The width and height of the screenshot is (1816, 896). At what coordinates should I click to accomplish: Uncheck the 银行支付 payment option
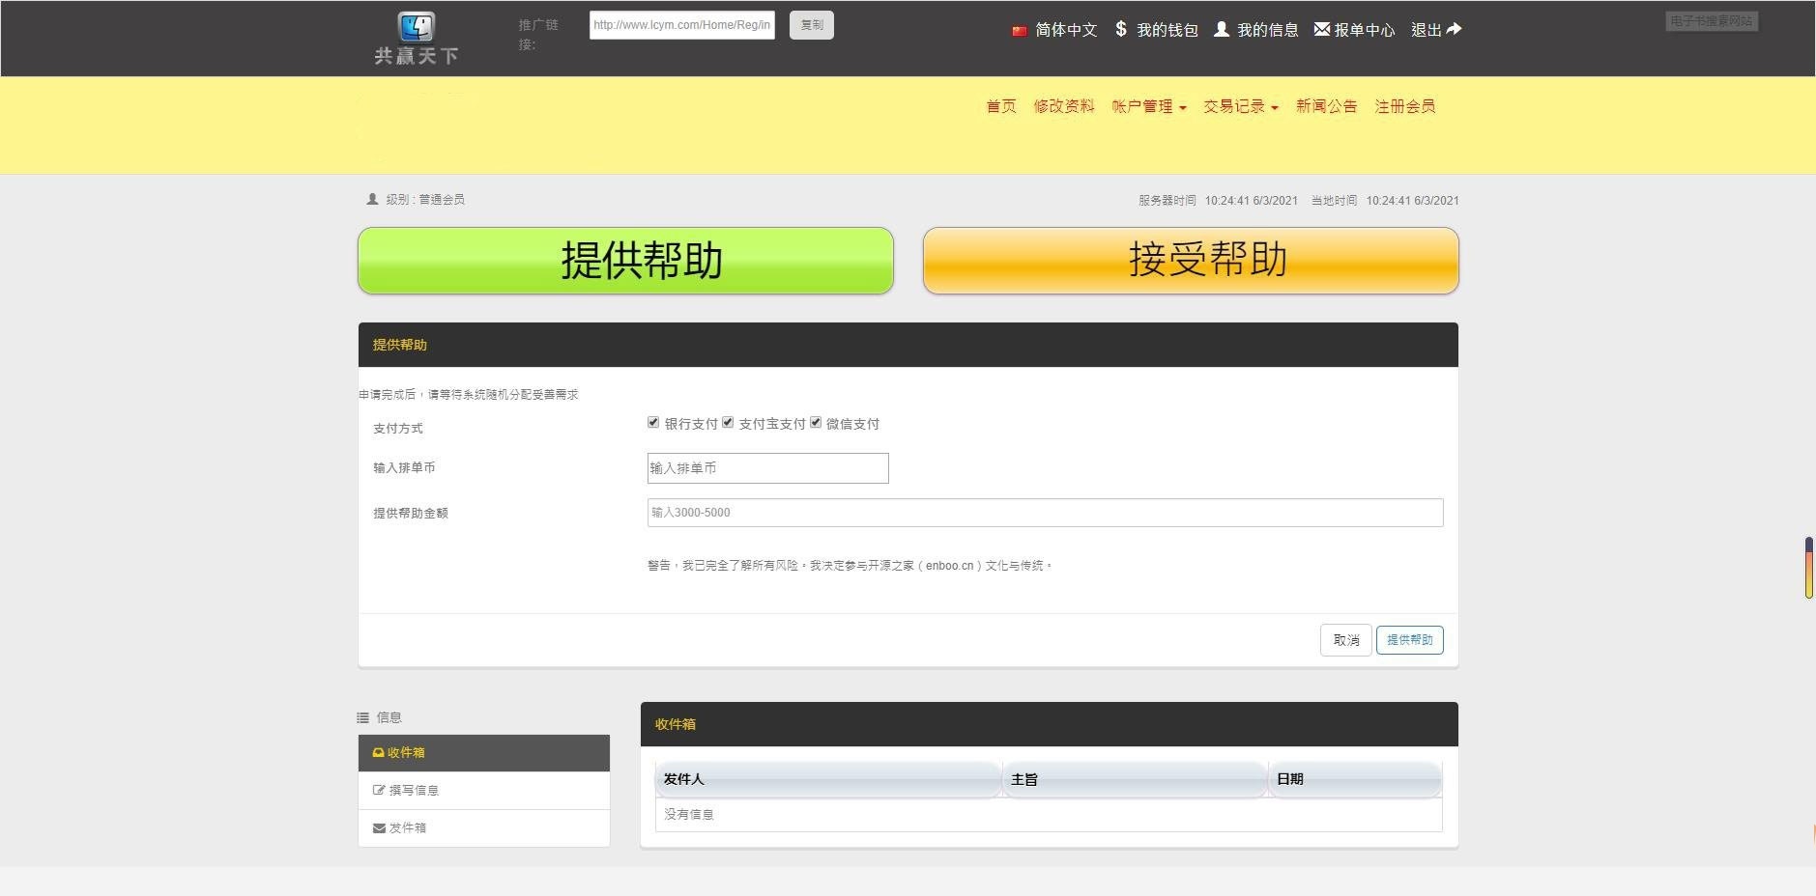pos(653,422)
